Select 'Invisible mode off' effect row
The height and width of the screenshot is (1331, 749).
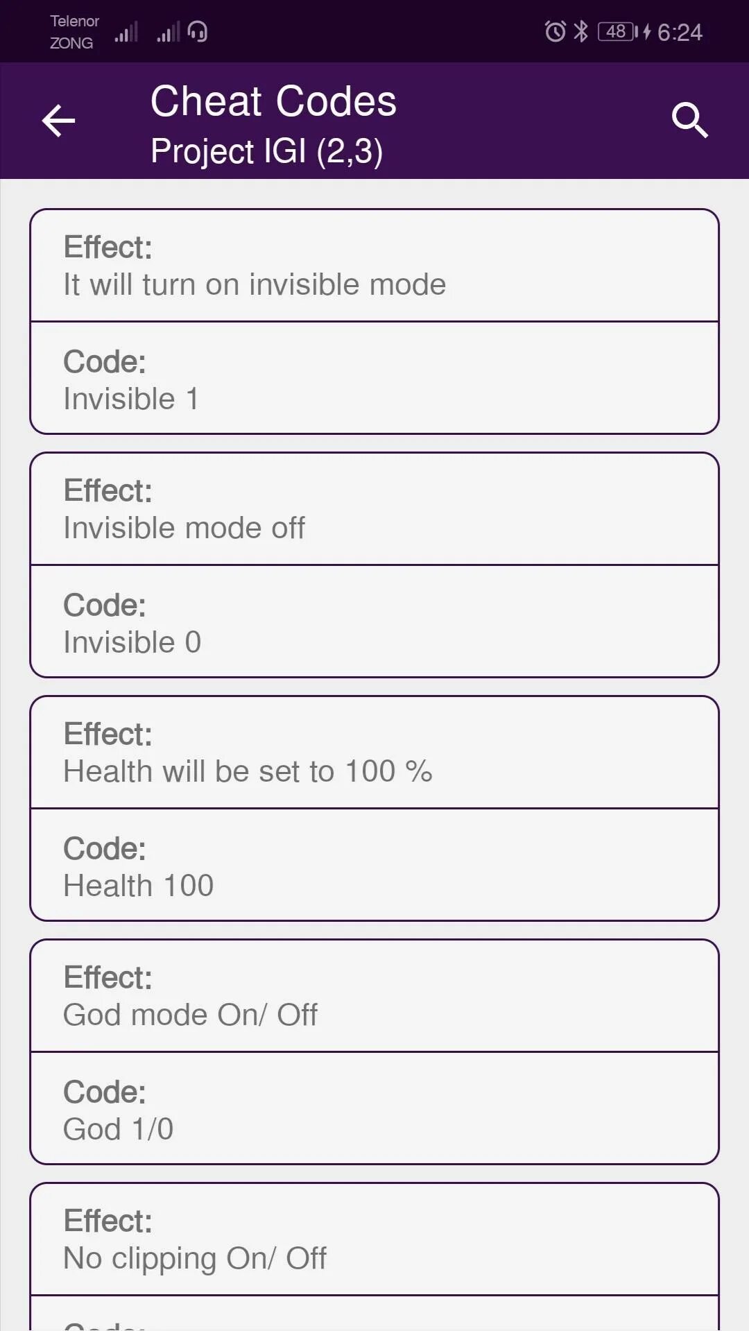tap(374, 509)
